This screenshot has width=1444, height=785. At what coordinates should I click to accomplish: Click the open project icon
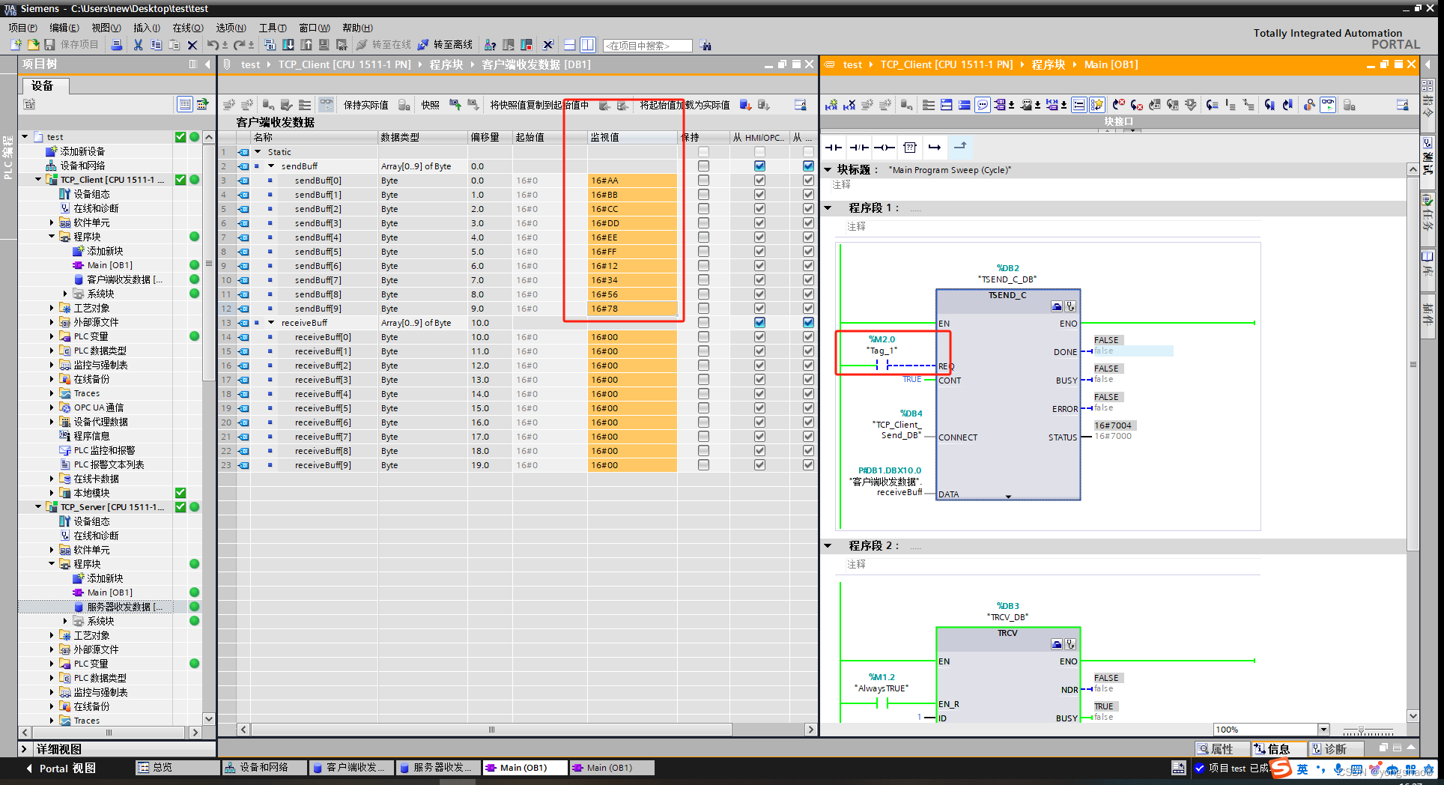pyautogui.click(x=33, y=45)
